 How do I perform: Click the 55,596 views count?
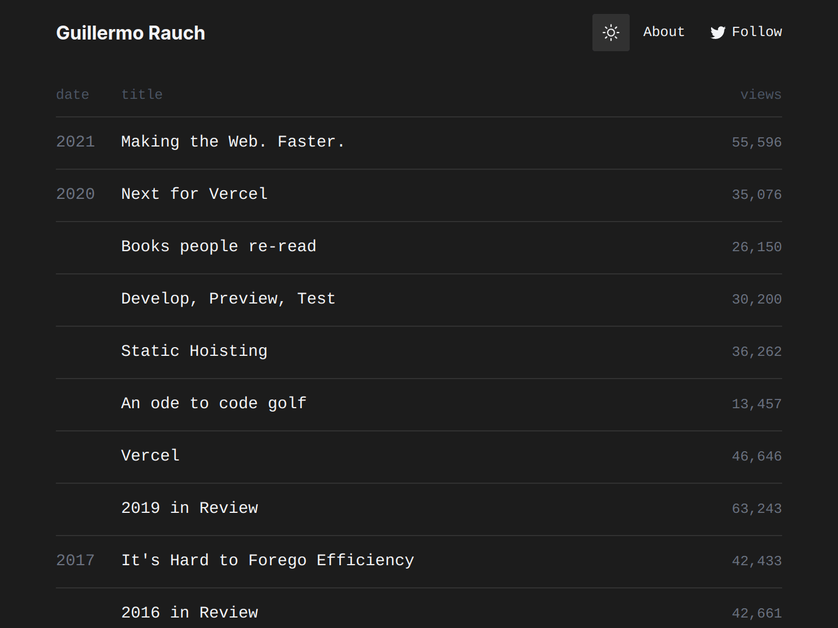756,142
